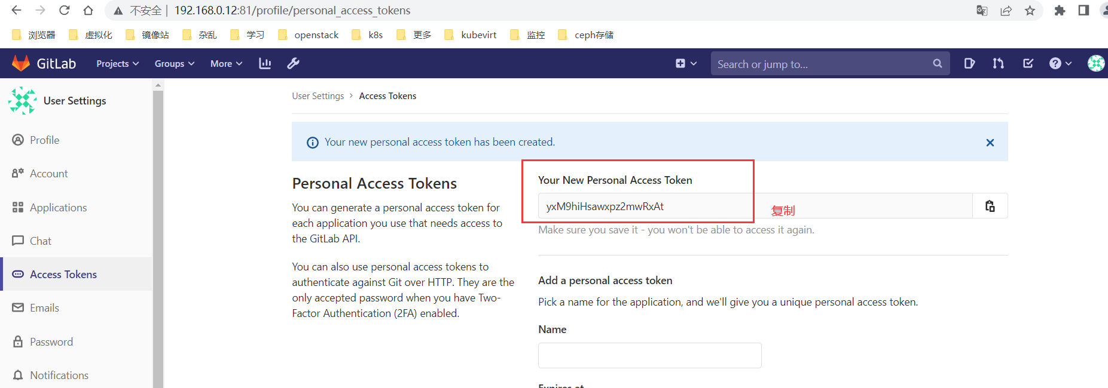Open the new item plus dropdown
Viewport: 1108px width, 388px height.
click(x=686, y=63)
